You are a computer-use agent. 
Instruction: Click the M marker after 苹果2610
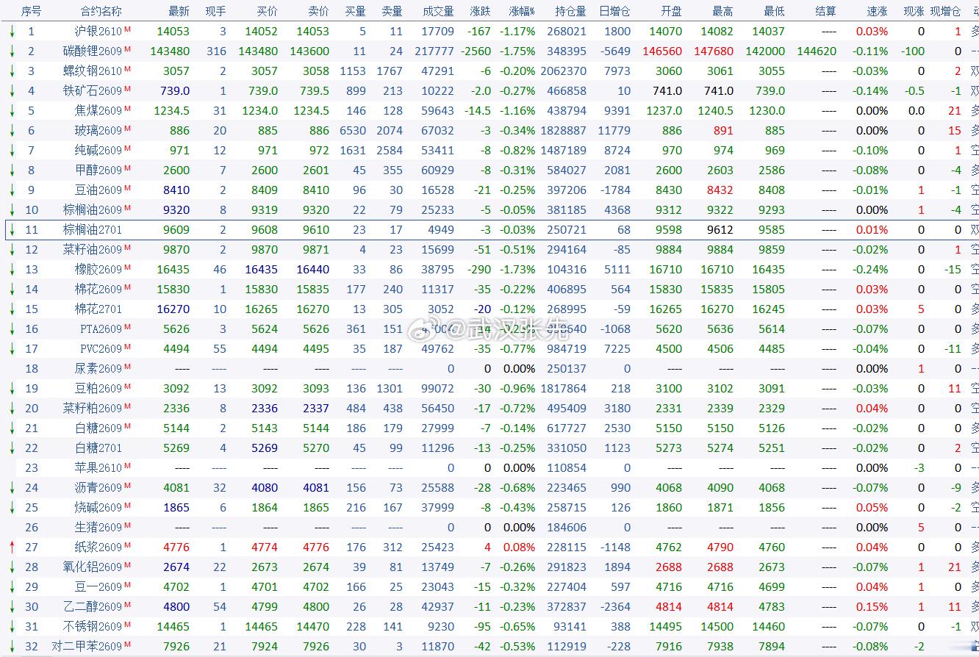[x=128, y=465]
